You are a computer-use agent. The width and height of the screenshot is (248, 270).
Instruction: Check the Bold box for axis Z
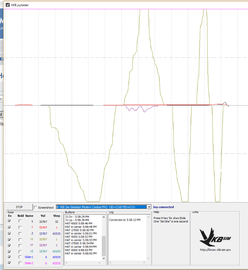tap(20, 234)
